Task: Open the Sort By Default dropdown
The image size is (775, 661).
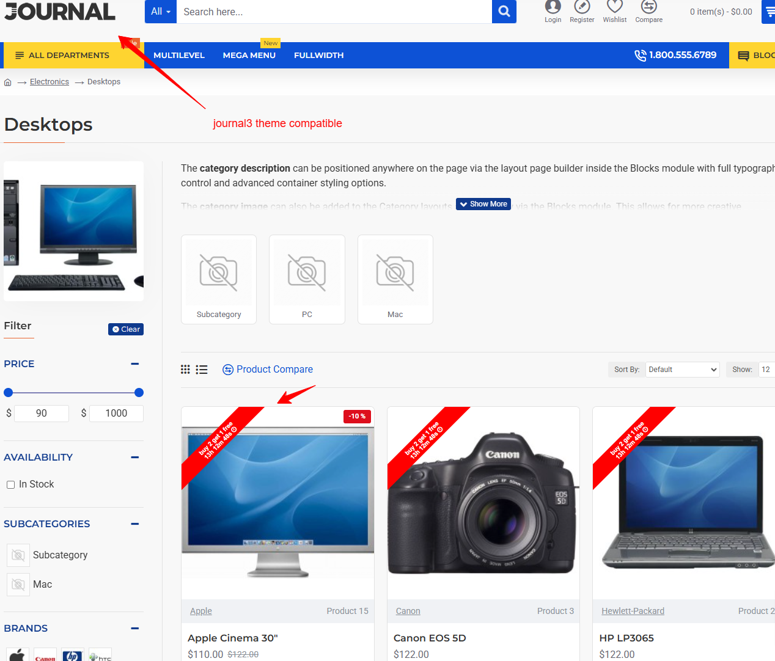Action: tap(683, 370)
